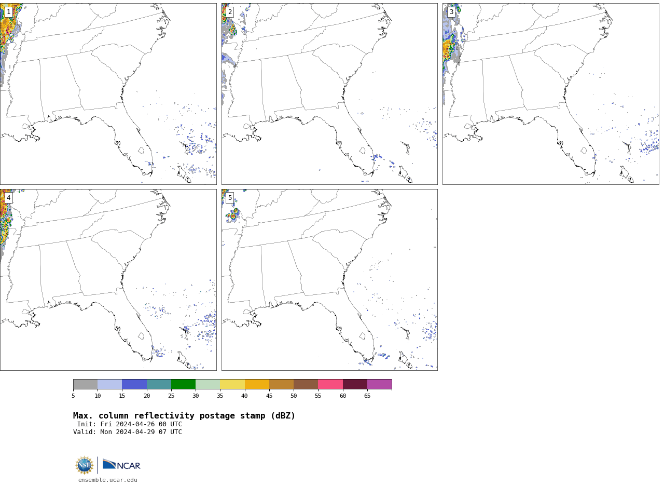Select the gray 5-10 dBZ swatch
Screen dimensions: 664x486
[x=85, y=384]
